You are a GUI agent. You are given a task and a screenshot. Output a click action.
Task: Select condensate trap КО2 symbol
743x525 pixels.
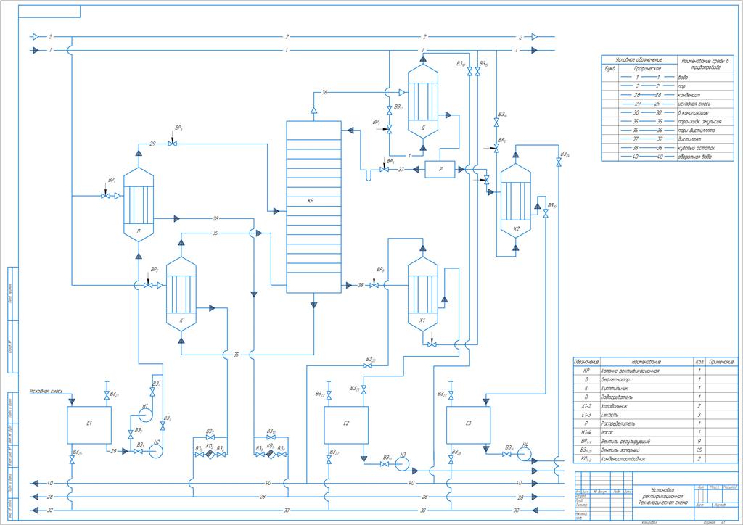coord(210,455)
